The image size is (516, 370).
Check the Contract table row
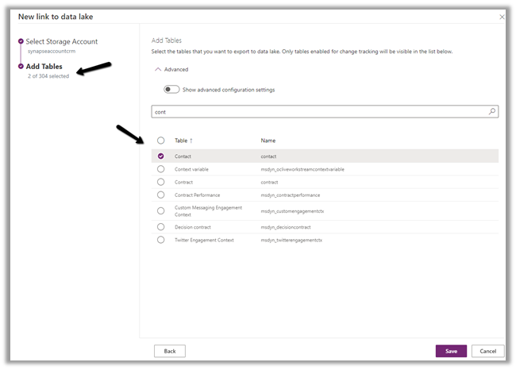tap(161, 182)
